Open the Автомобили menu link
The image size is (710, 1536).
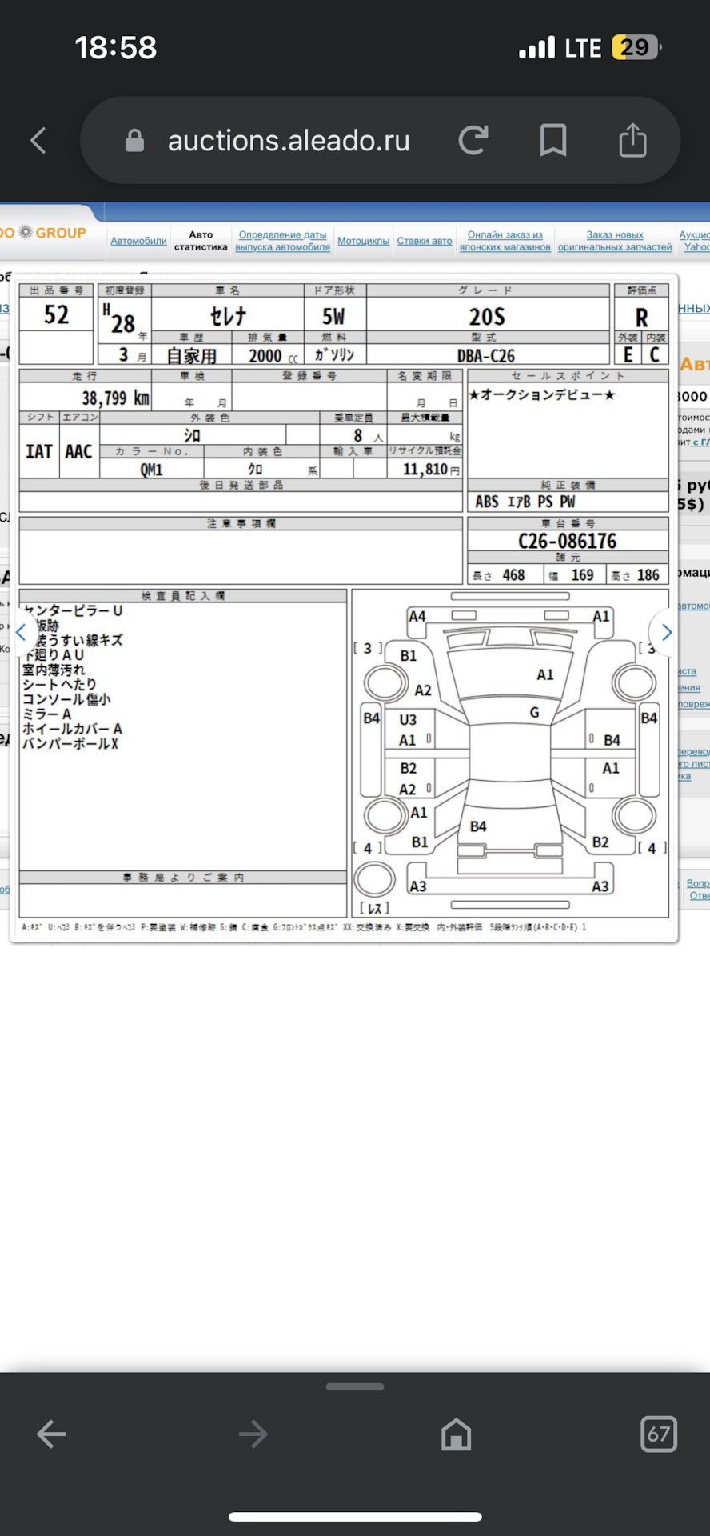[x=138, y=241]
